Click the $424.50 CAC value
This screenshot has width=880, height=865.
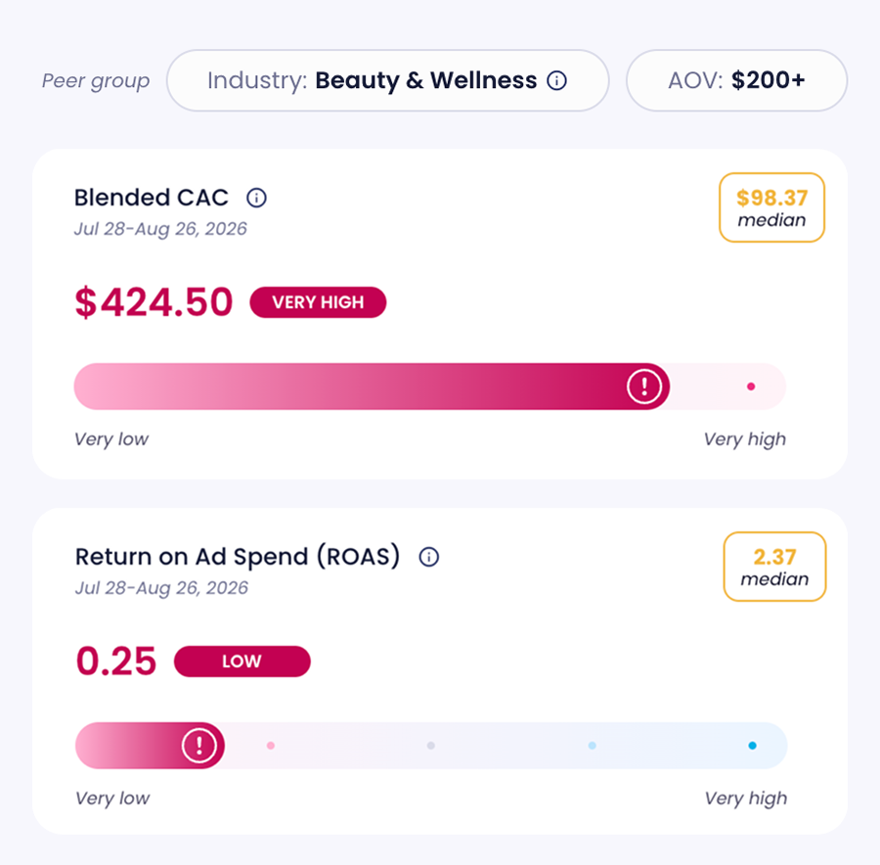pos(154,302)
